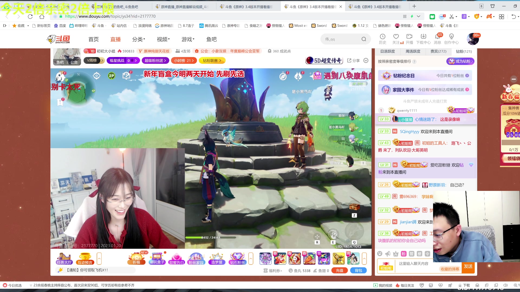
Task: Open the 福利券 coupons link
Action: click(273, 271)
